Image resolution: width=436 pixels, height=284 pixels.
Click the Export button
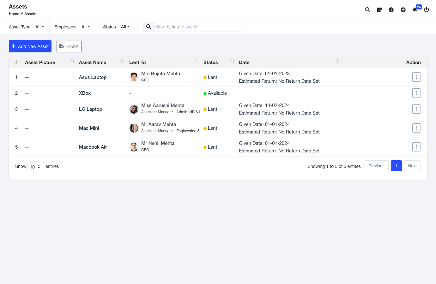[x=69, y=46]
